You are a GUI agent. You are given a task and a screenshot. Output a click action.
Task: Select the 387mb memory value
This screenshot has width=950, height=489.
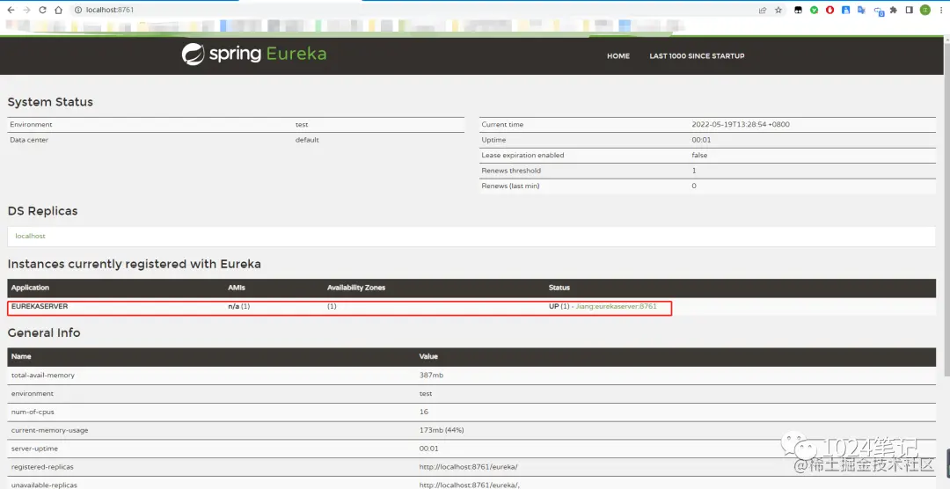[x=431, y=376]
